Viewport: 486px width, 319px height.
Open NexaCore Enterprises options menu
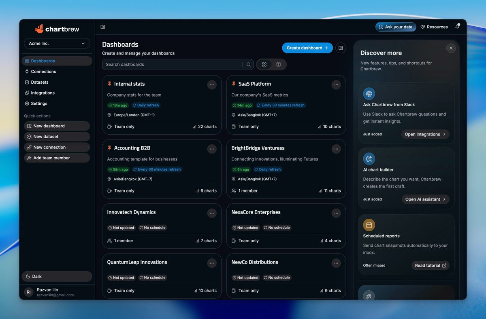[x=336, y=213]
